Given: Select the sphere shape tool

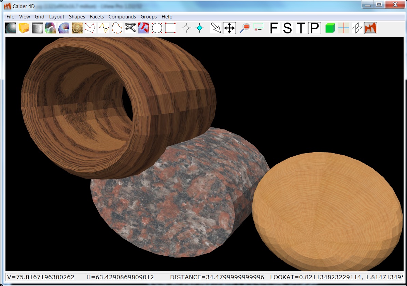Looking at the screenshot, I should pyautogui.click(x=11, y=28).
